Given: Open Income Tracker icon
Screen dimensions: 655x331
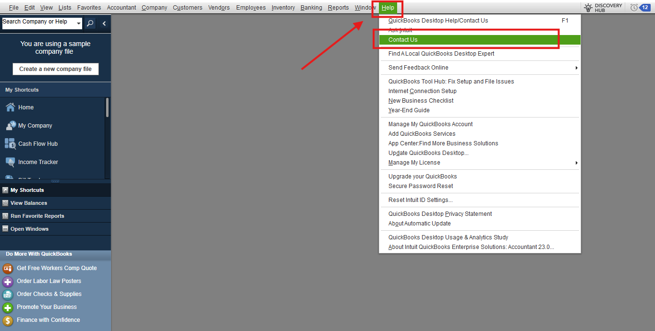Looking at the screenshot, I should [10, 162].
